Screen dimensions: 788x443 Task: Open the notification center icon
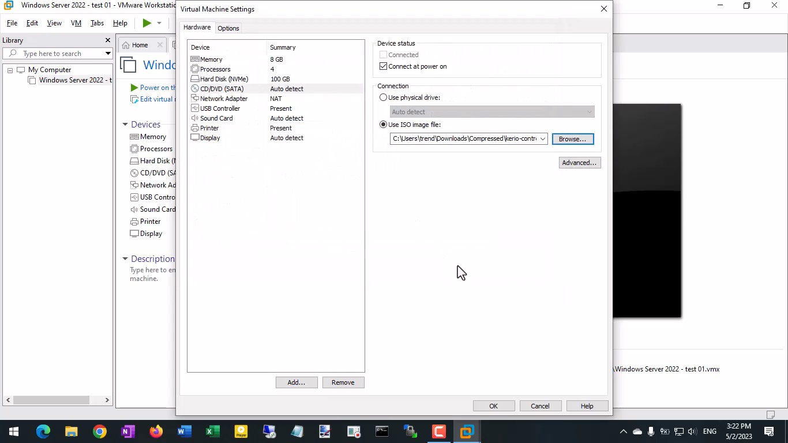[x=769, y=431]
